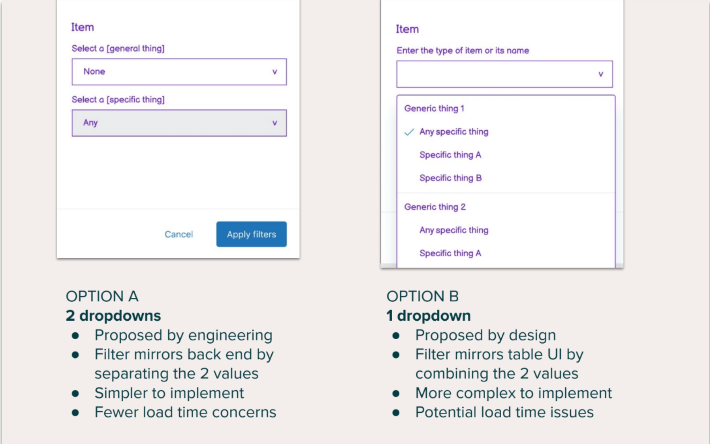The height and width of the screenshot is (444, 710).
Task: Select Specific thing A under Generic thing 2
Action: (451, 253)
